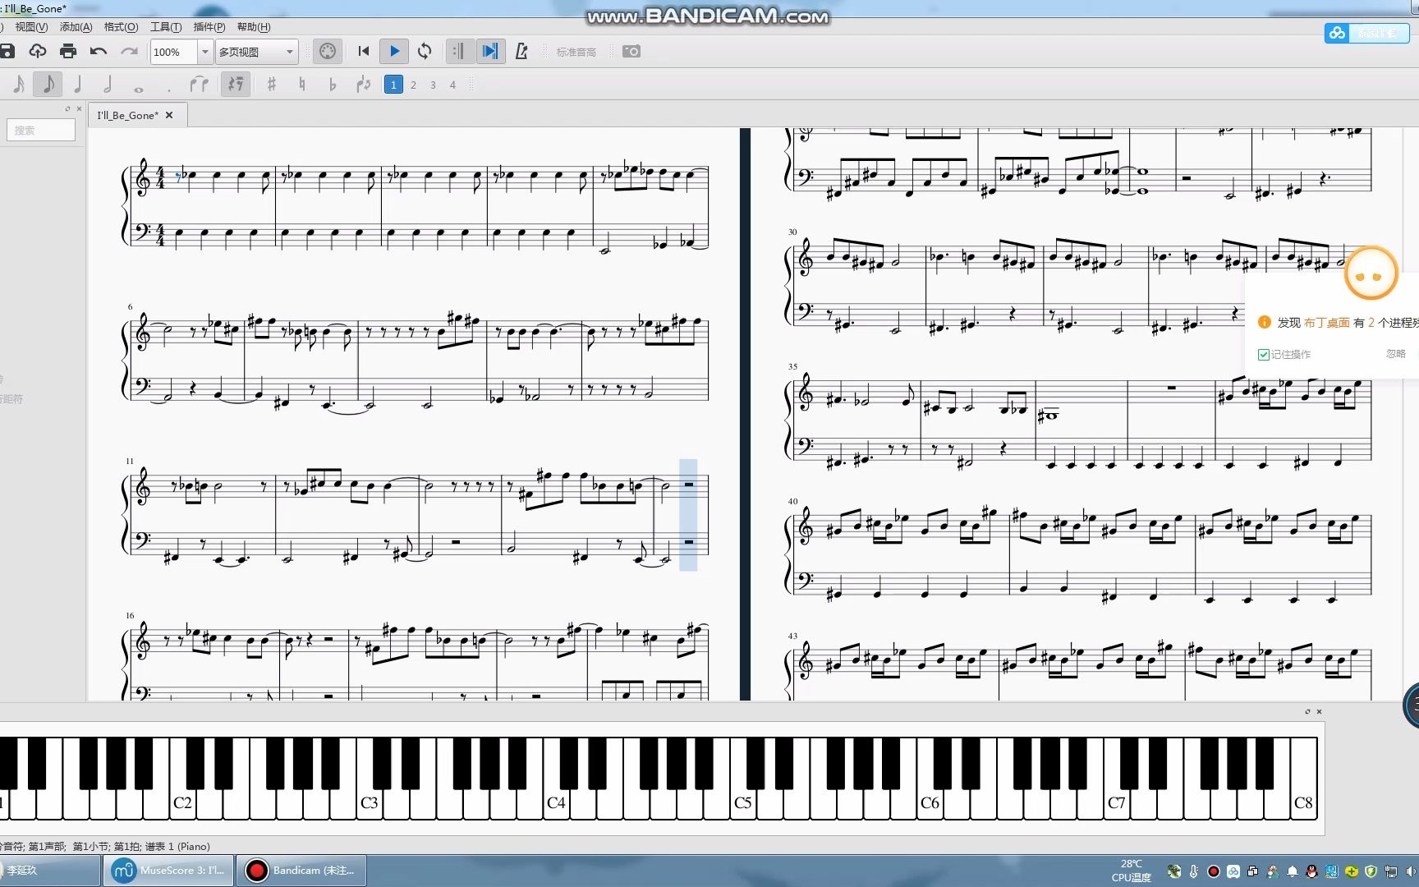Toggle pan score during playback
1419x887 pixels.
point(490,51)
